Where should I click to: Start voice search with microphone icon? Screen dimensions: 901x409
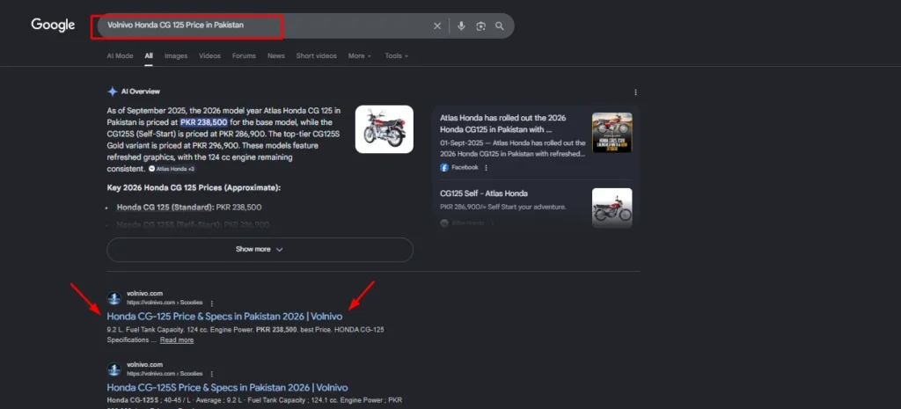[461, 26]
